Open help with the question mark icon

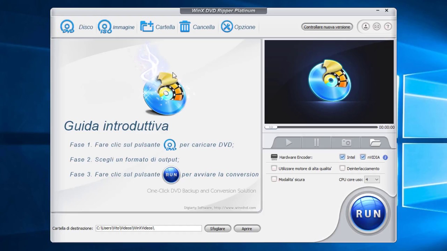(x=388, y=26)
